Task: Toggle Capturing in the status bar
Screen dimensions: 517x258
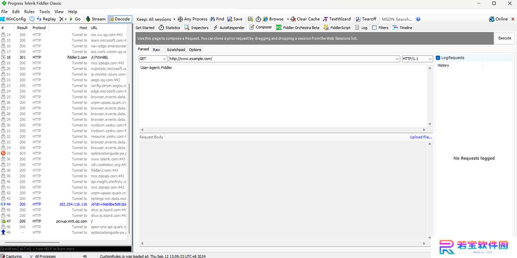Action: [11, 256]
